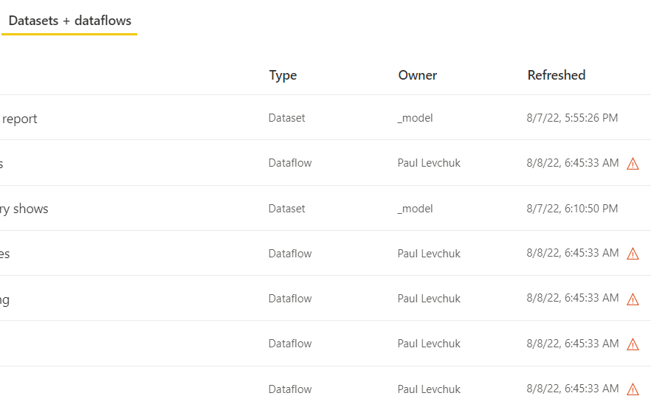The width and height of the screenshot is (651, 410).
Task: Select the refresh timestamp in the 'ng' row
Action: (x=573, y=298)
